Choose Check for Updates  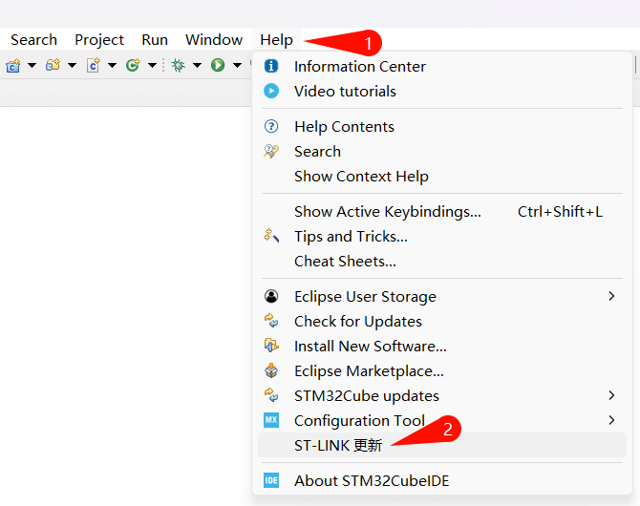tap(357, 321)
